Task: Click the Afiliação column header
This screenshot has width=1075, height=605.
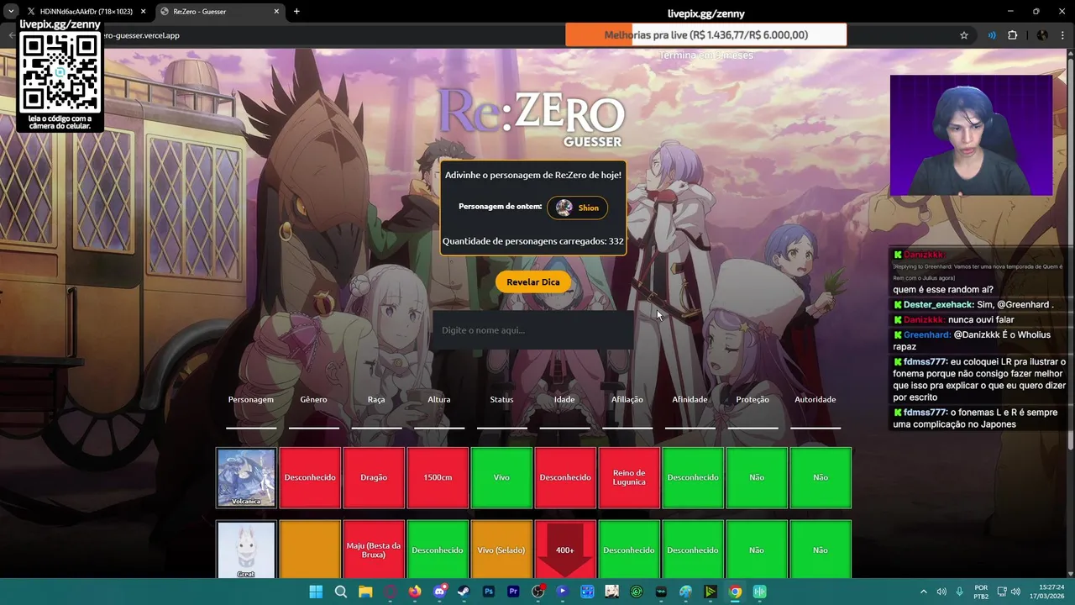Action: click(627, 399)
